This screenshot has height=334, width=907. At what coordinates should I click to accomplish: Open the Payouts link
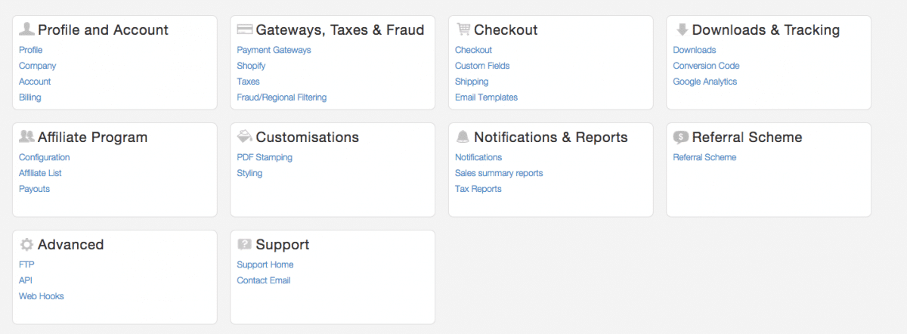(x=34, y=189)
